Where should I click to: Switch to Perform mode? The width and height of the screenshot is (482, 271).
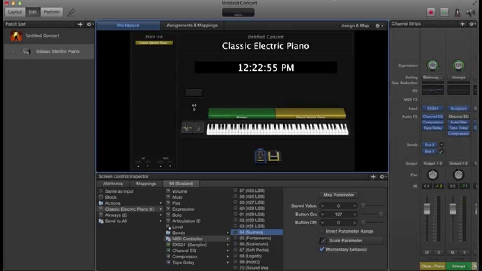(52, 12)
